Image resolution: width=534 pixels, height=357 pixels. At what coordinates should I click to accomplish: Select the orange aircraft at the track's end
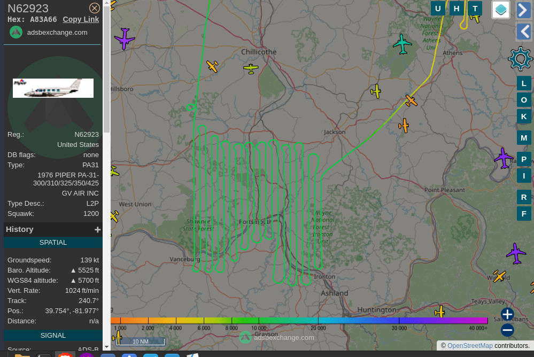tap(412, 101)
